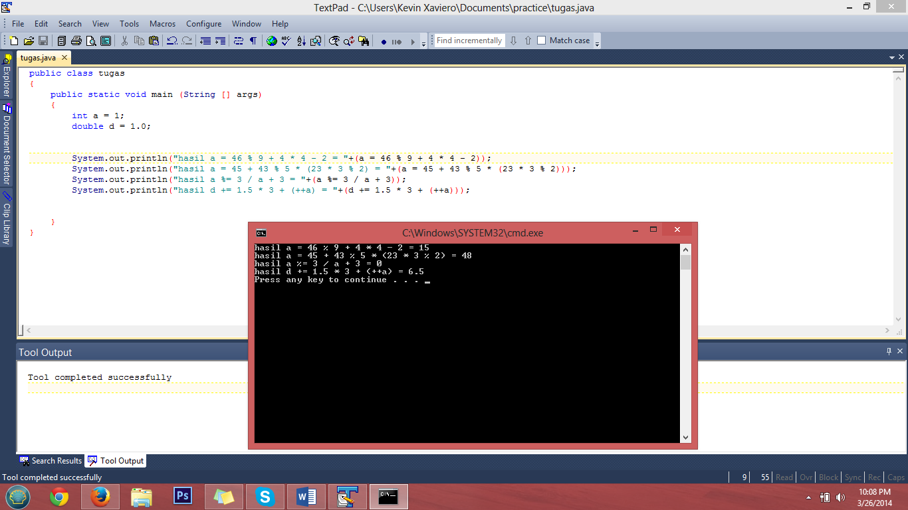View document in web browser globe icon
The height and width of the screenshot is (510, 908).
[272, 41]
